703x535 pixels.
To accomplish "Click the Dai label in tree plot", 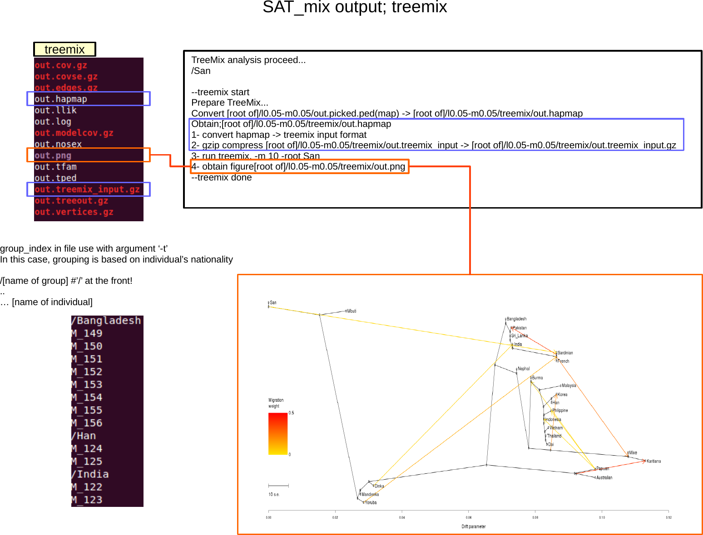I will [551, 444].
